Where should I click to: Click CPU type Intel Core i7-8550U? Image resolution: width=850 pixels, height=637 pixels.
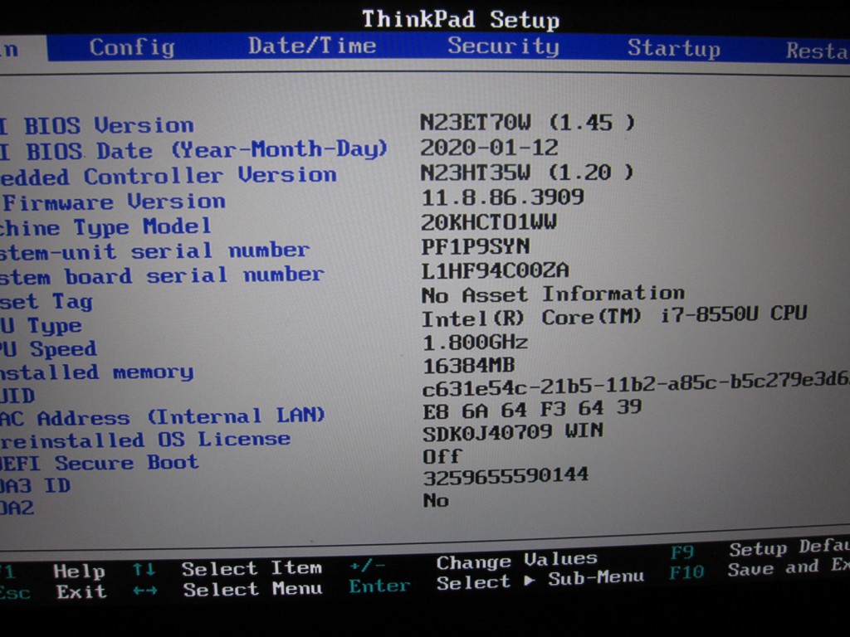[x=614, y=316]
